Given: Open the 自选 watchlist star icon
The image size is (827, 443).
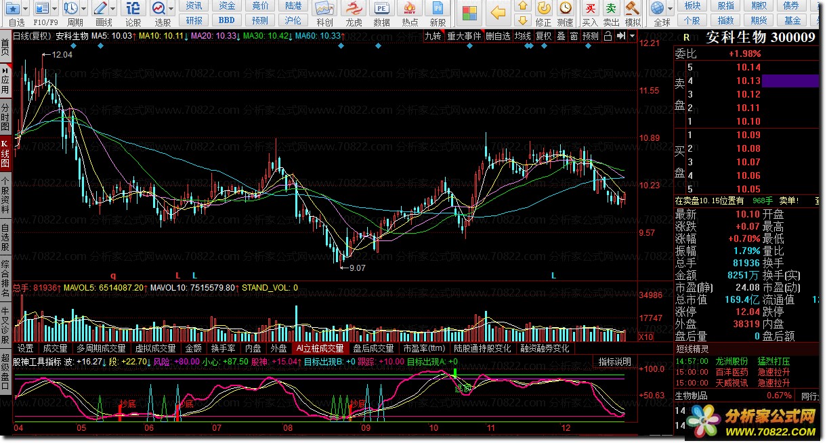Looking at the screenshot, I should [x=12, y=8].
